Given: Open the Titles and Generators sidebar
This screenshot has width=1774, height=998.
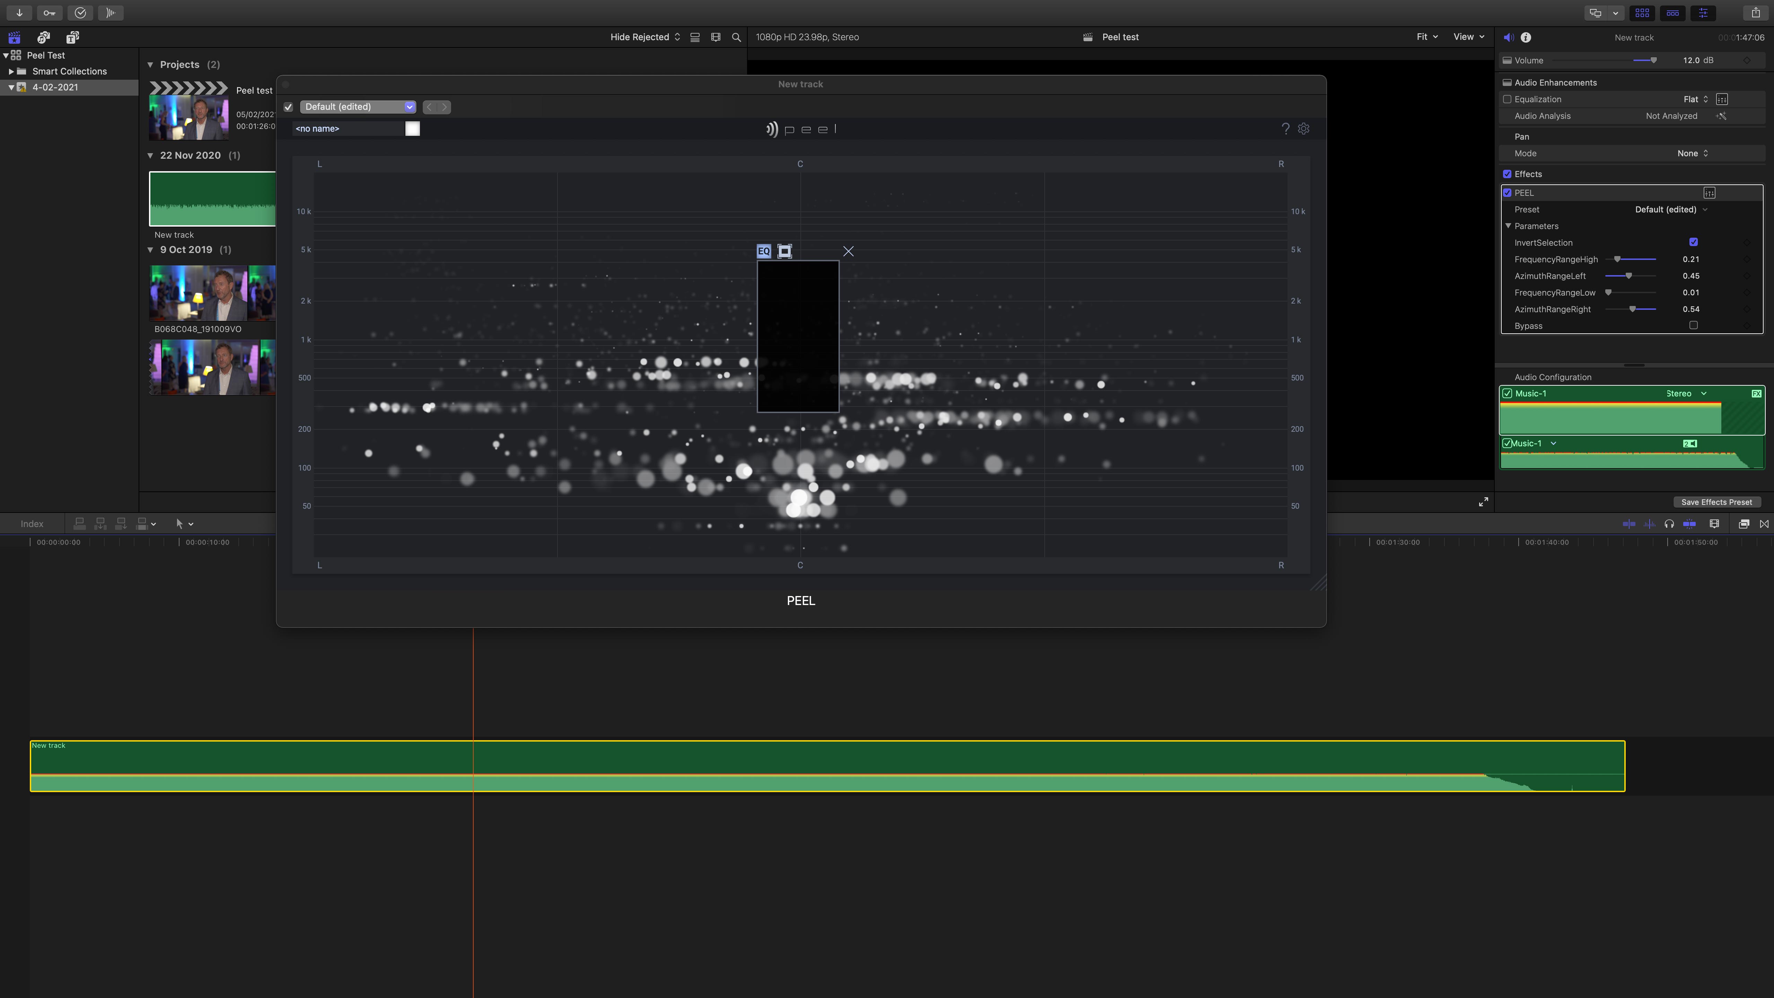Looking at the screenshot, I should [x=72, y=37].
